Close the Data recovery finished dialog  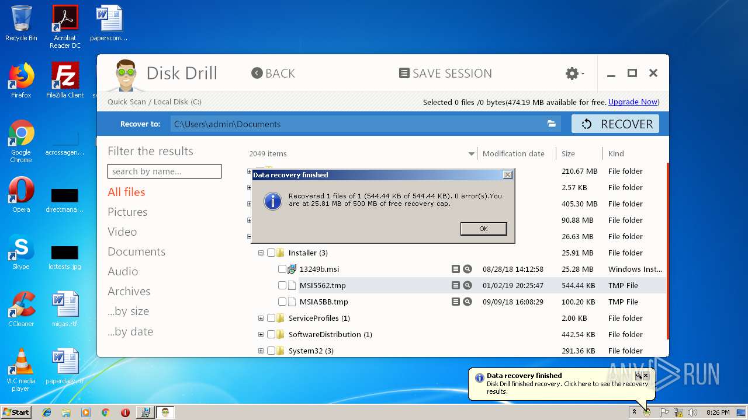tap(508, 174)
